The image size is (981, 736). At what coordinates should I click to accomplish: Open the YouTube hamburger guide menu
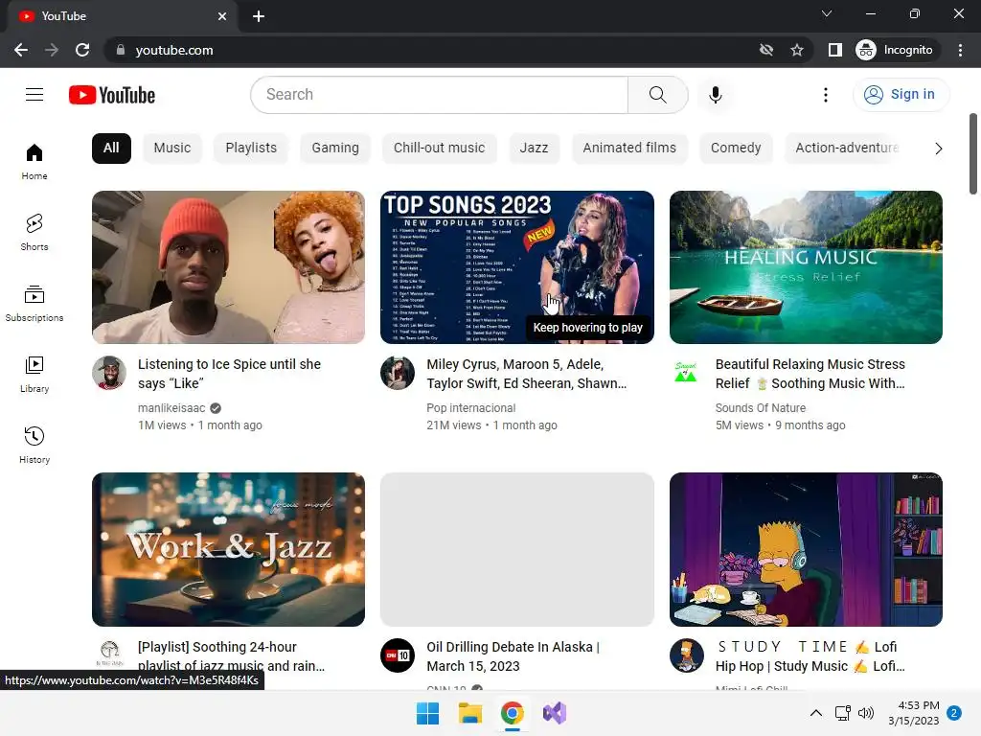[x=34, y=95]
